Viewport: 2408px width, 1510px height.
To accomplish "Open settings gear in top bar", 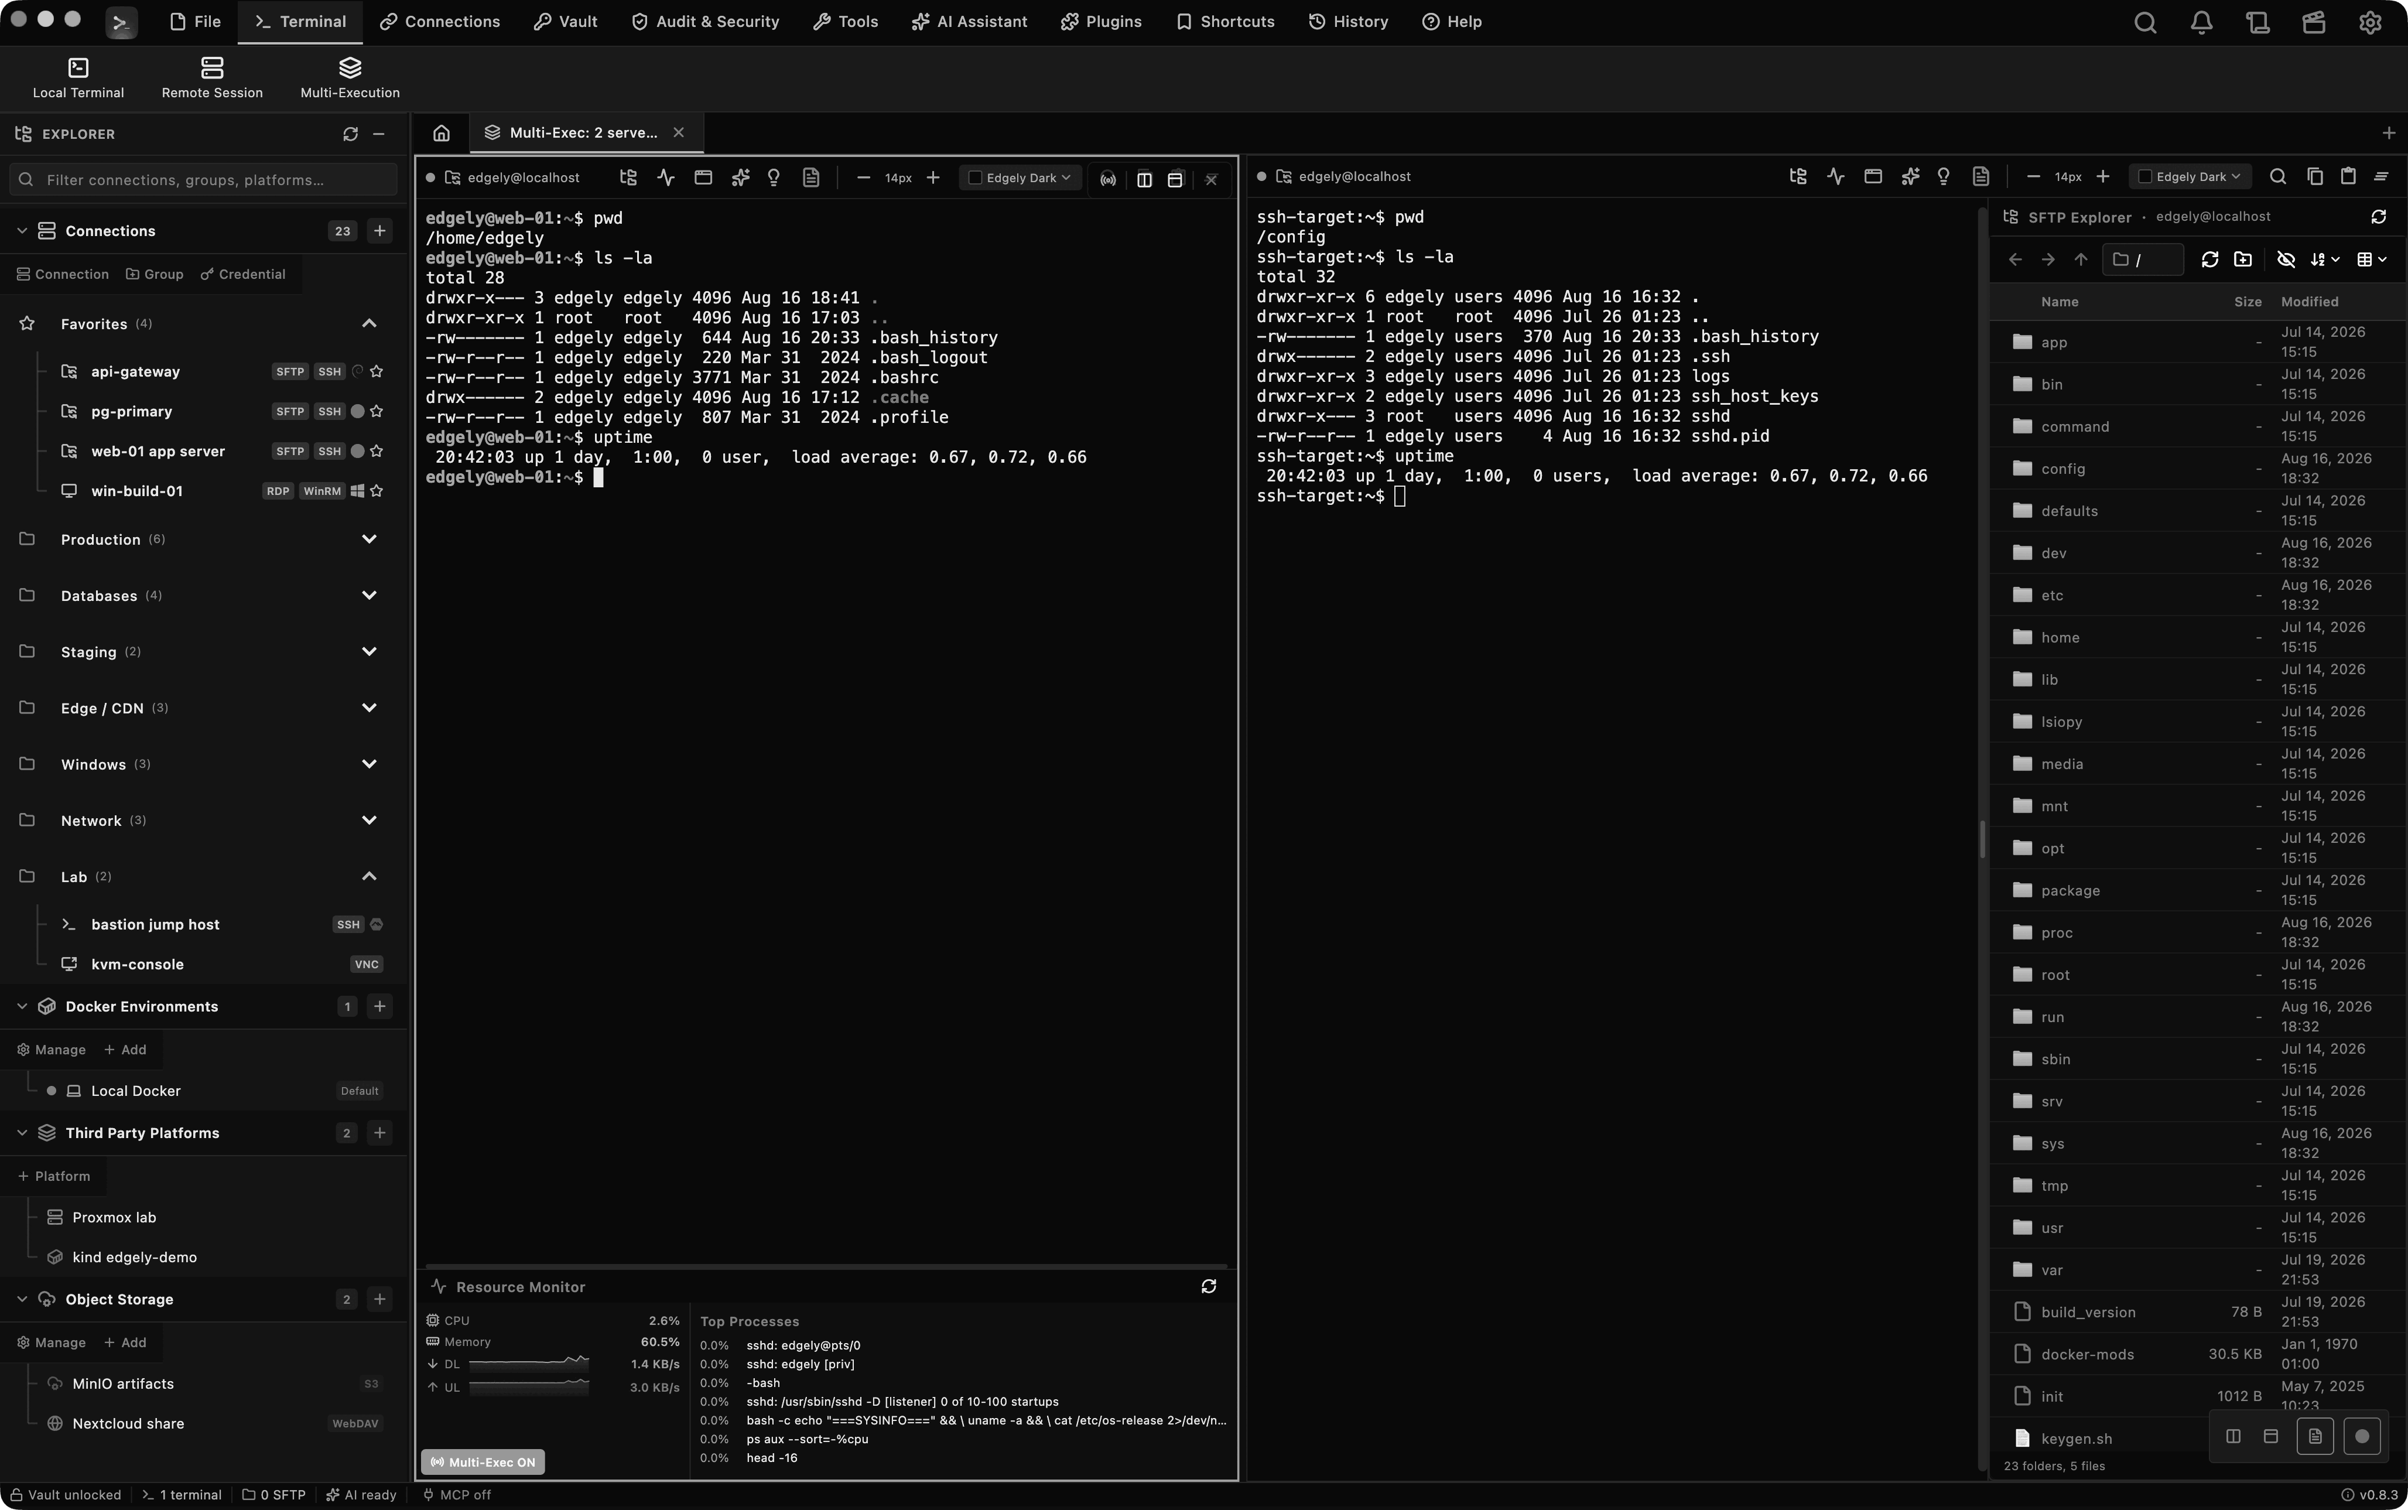I will click(x=2370, y=22).
